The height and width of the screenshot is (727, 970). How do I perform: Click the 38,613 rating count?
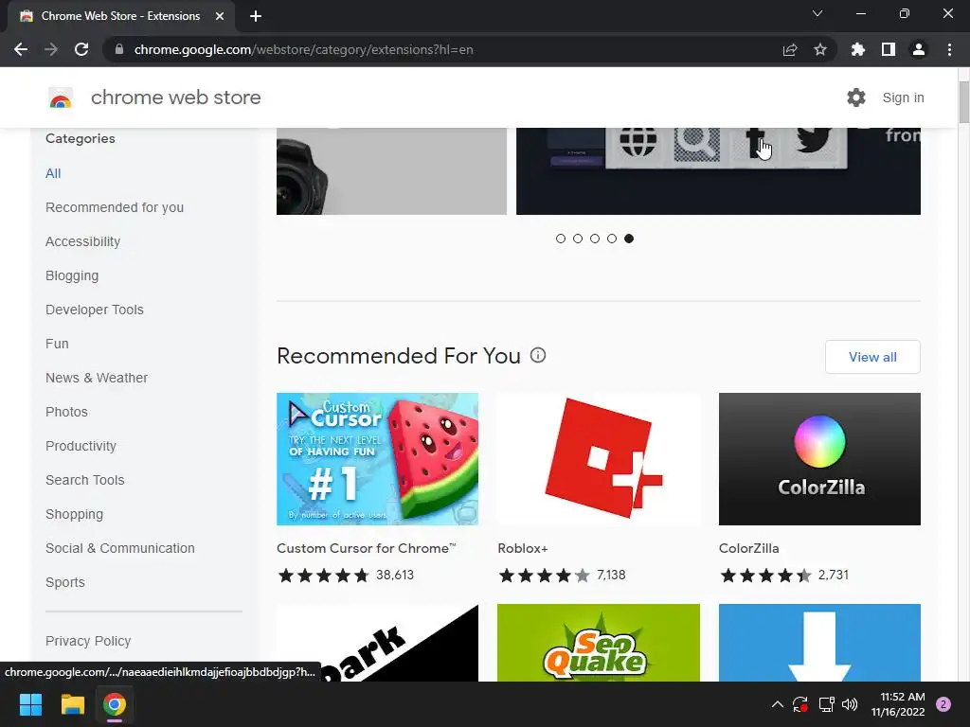tap(395, 575)
